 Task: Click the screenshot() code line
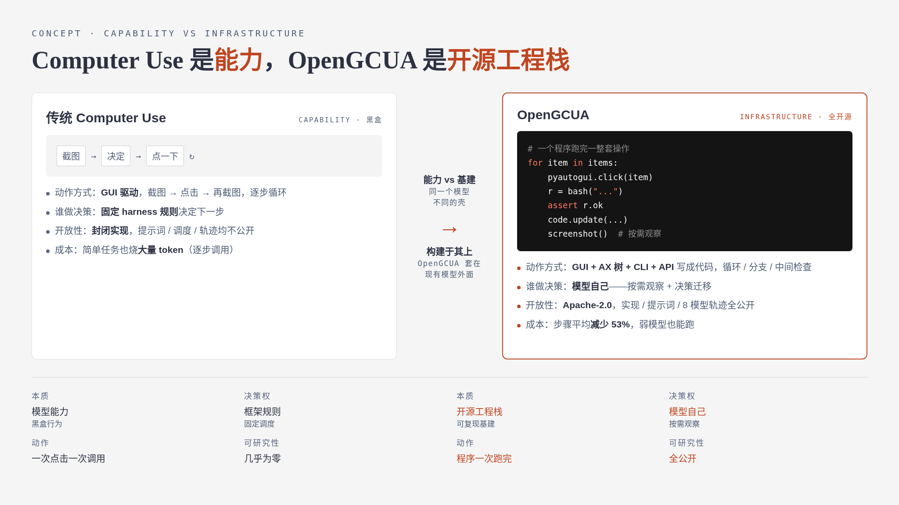tap(604, 234)
